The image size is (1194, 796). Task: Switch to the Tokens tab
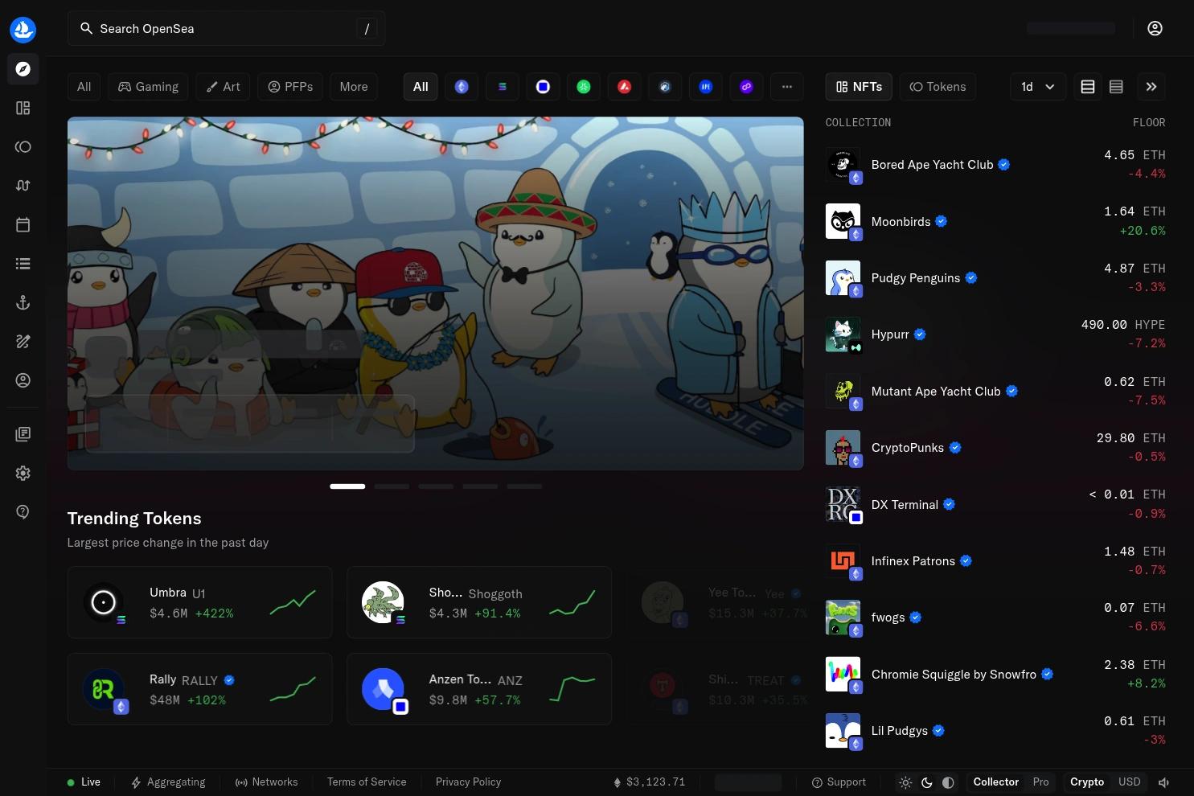point(938,87)
